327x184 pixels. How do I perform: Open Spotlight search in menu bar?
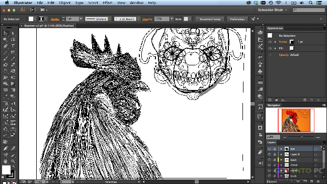tap(310, 3)
